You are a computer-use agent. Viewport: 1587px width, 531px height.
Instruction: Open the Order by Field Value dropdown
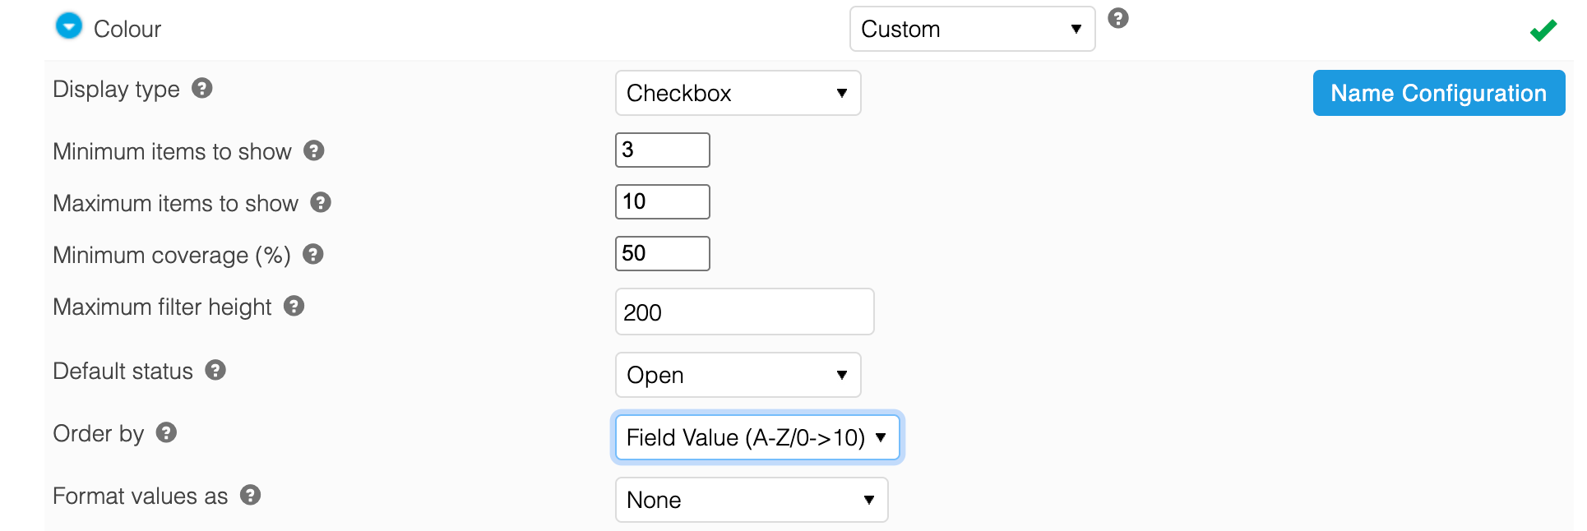pos(757,437)
